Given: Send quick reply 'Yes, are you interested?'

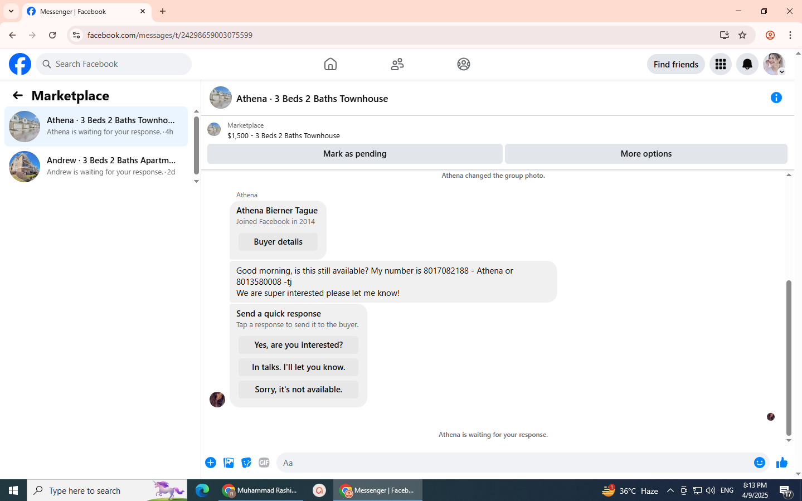Looking at the screenshot, I should tap(298, 345).
